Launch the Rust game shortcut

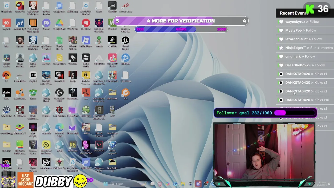[x=86, y=94]
